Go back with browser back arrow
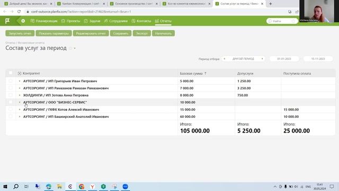 pyautogui.click(x=5, y=12)
